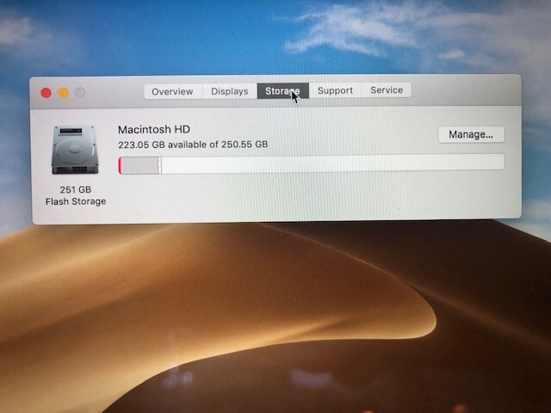Click the free space area of the storage bar
The image size is (551, 413).
pyautogui.click(x=333, y=163)
